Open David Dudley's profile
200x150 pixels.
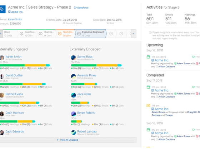tap(14, 75)
